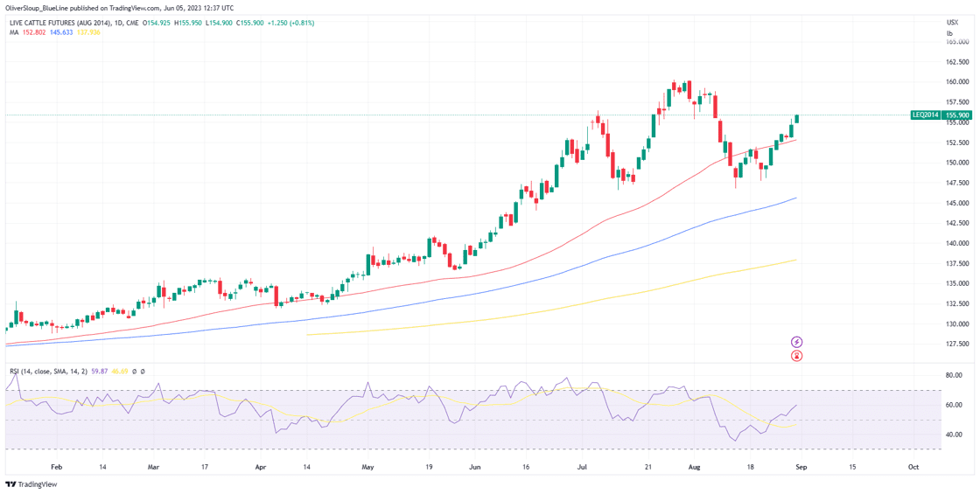Screen dimensions: 980x494
Task: Click the RSI moving average value 46.69
Action: 119,372
